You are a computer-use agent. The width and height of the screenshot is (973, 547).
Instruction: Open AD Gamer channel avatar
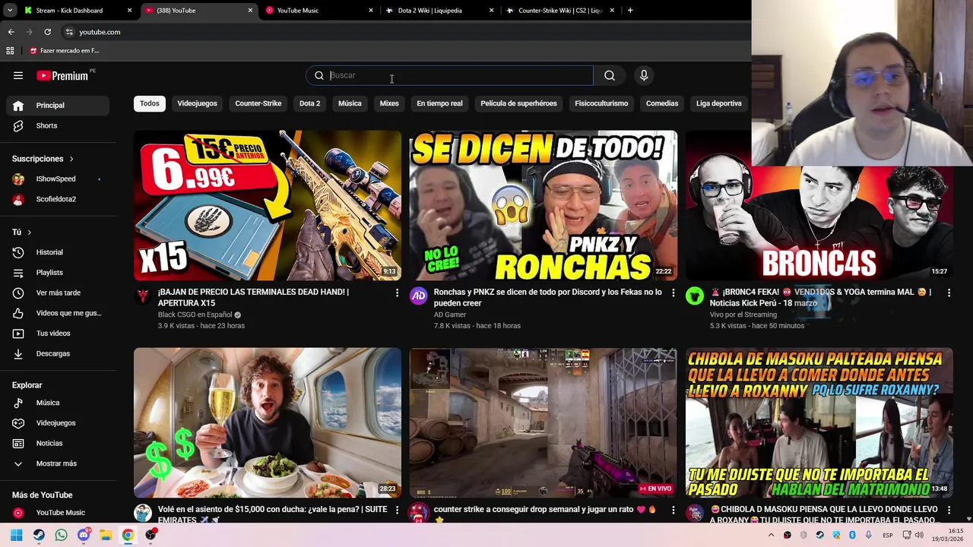(x=419, y=296)
